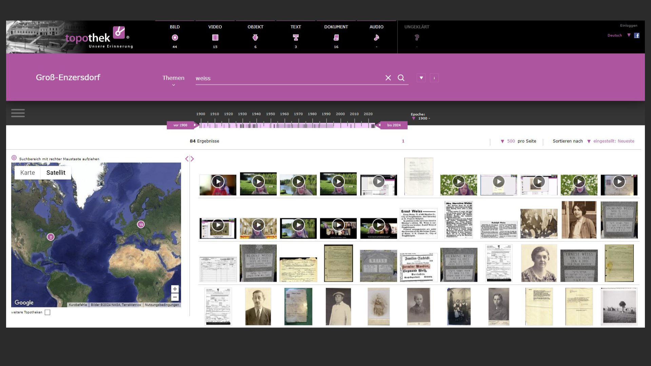The height and width of the screenshot is (366, 651).
Task: Click the bis 2024 timeline button
Action: click(x=394, y=125)
